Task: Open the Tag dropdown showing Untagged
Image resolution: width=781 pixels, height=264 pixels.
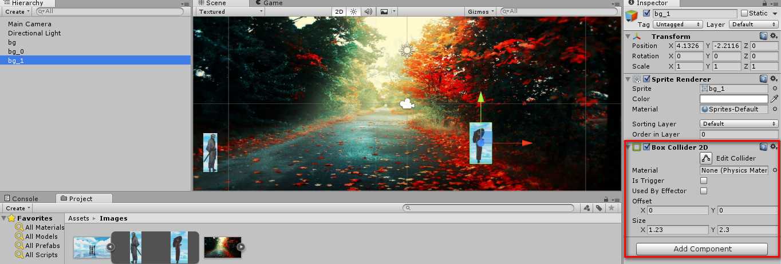Action: pyautogui.click(x=677, y=25)
